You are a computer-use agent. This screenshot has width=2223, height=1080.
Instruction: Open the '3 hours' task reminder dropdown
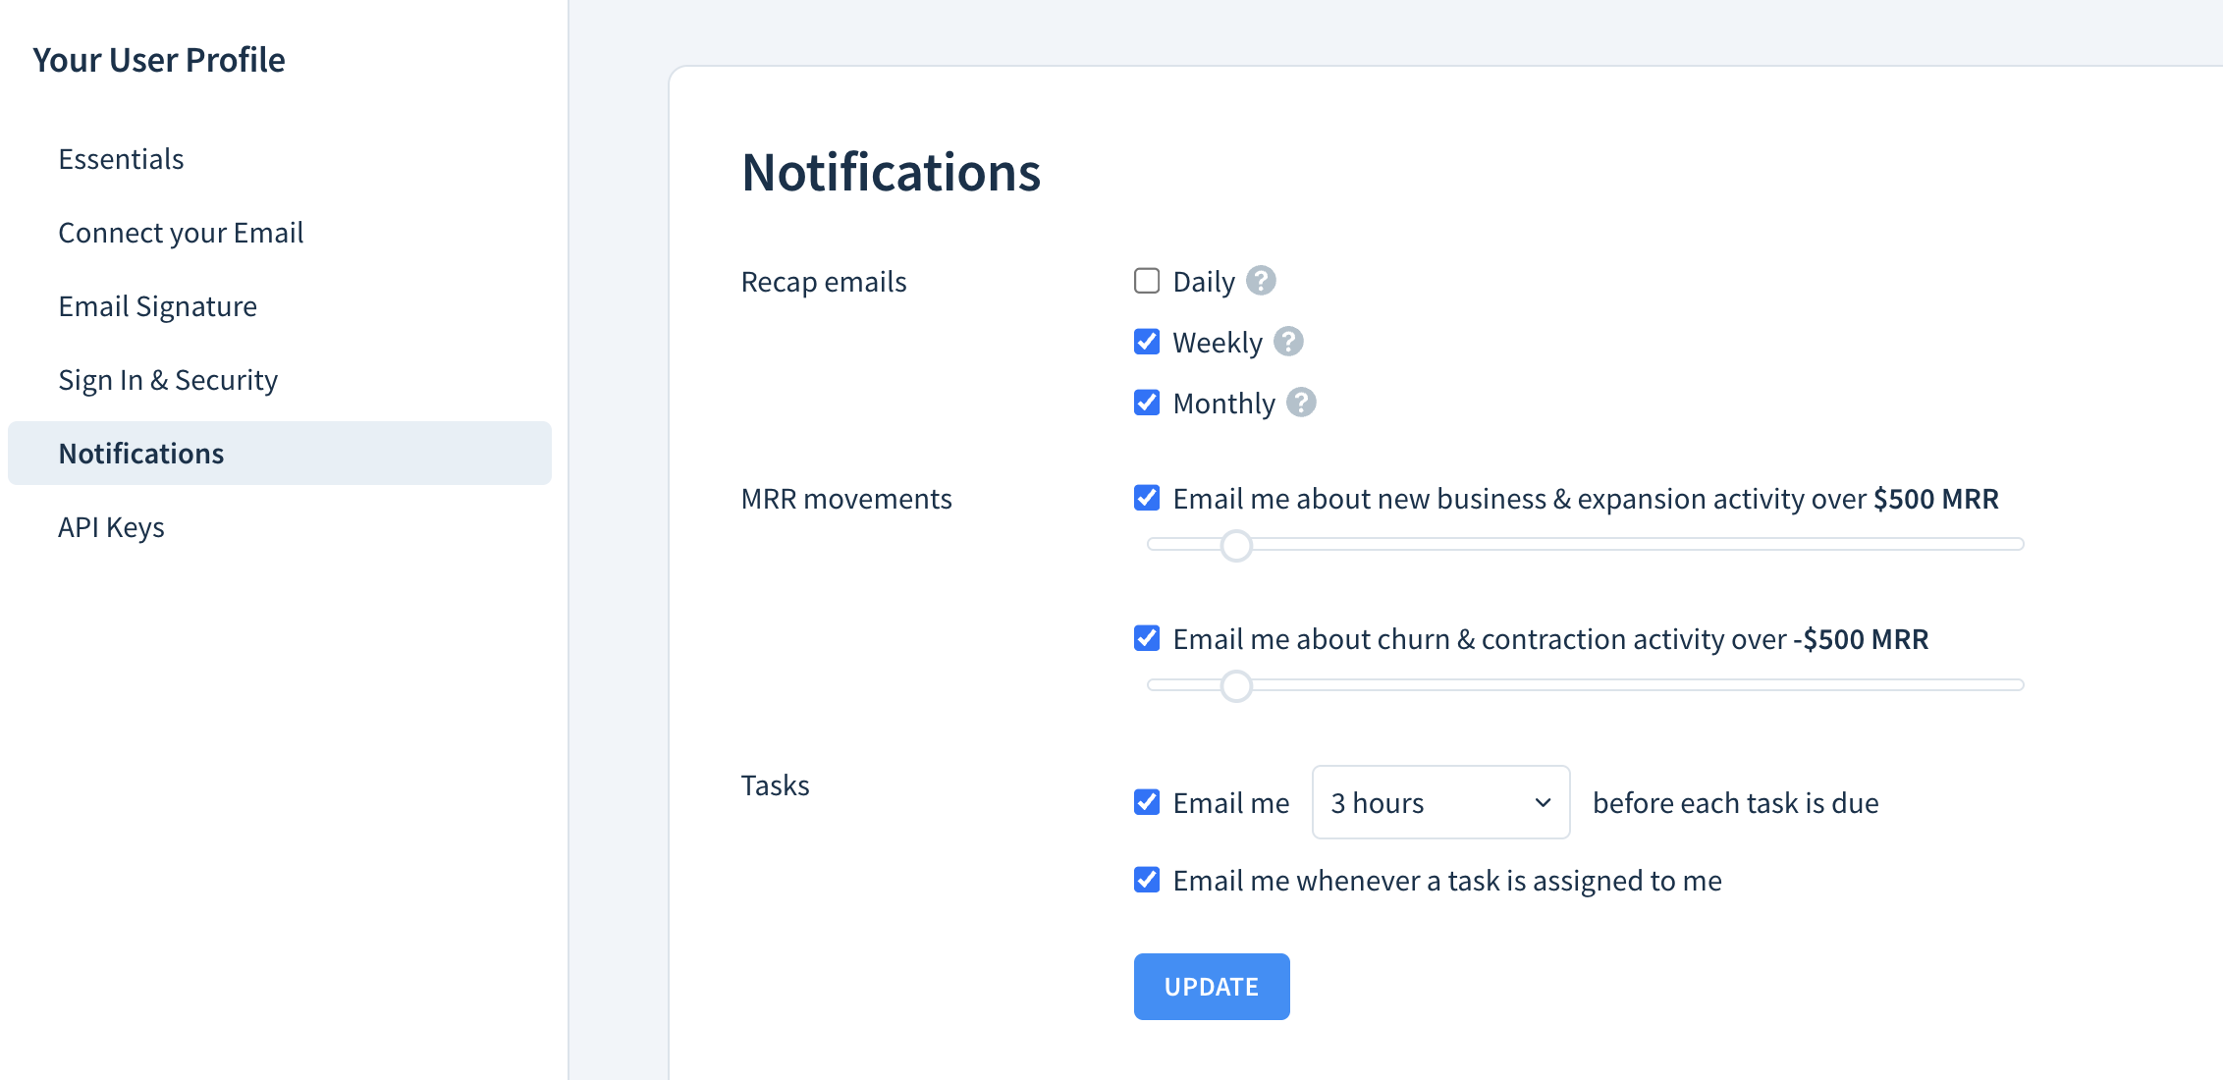1440,802
